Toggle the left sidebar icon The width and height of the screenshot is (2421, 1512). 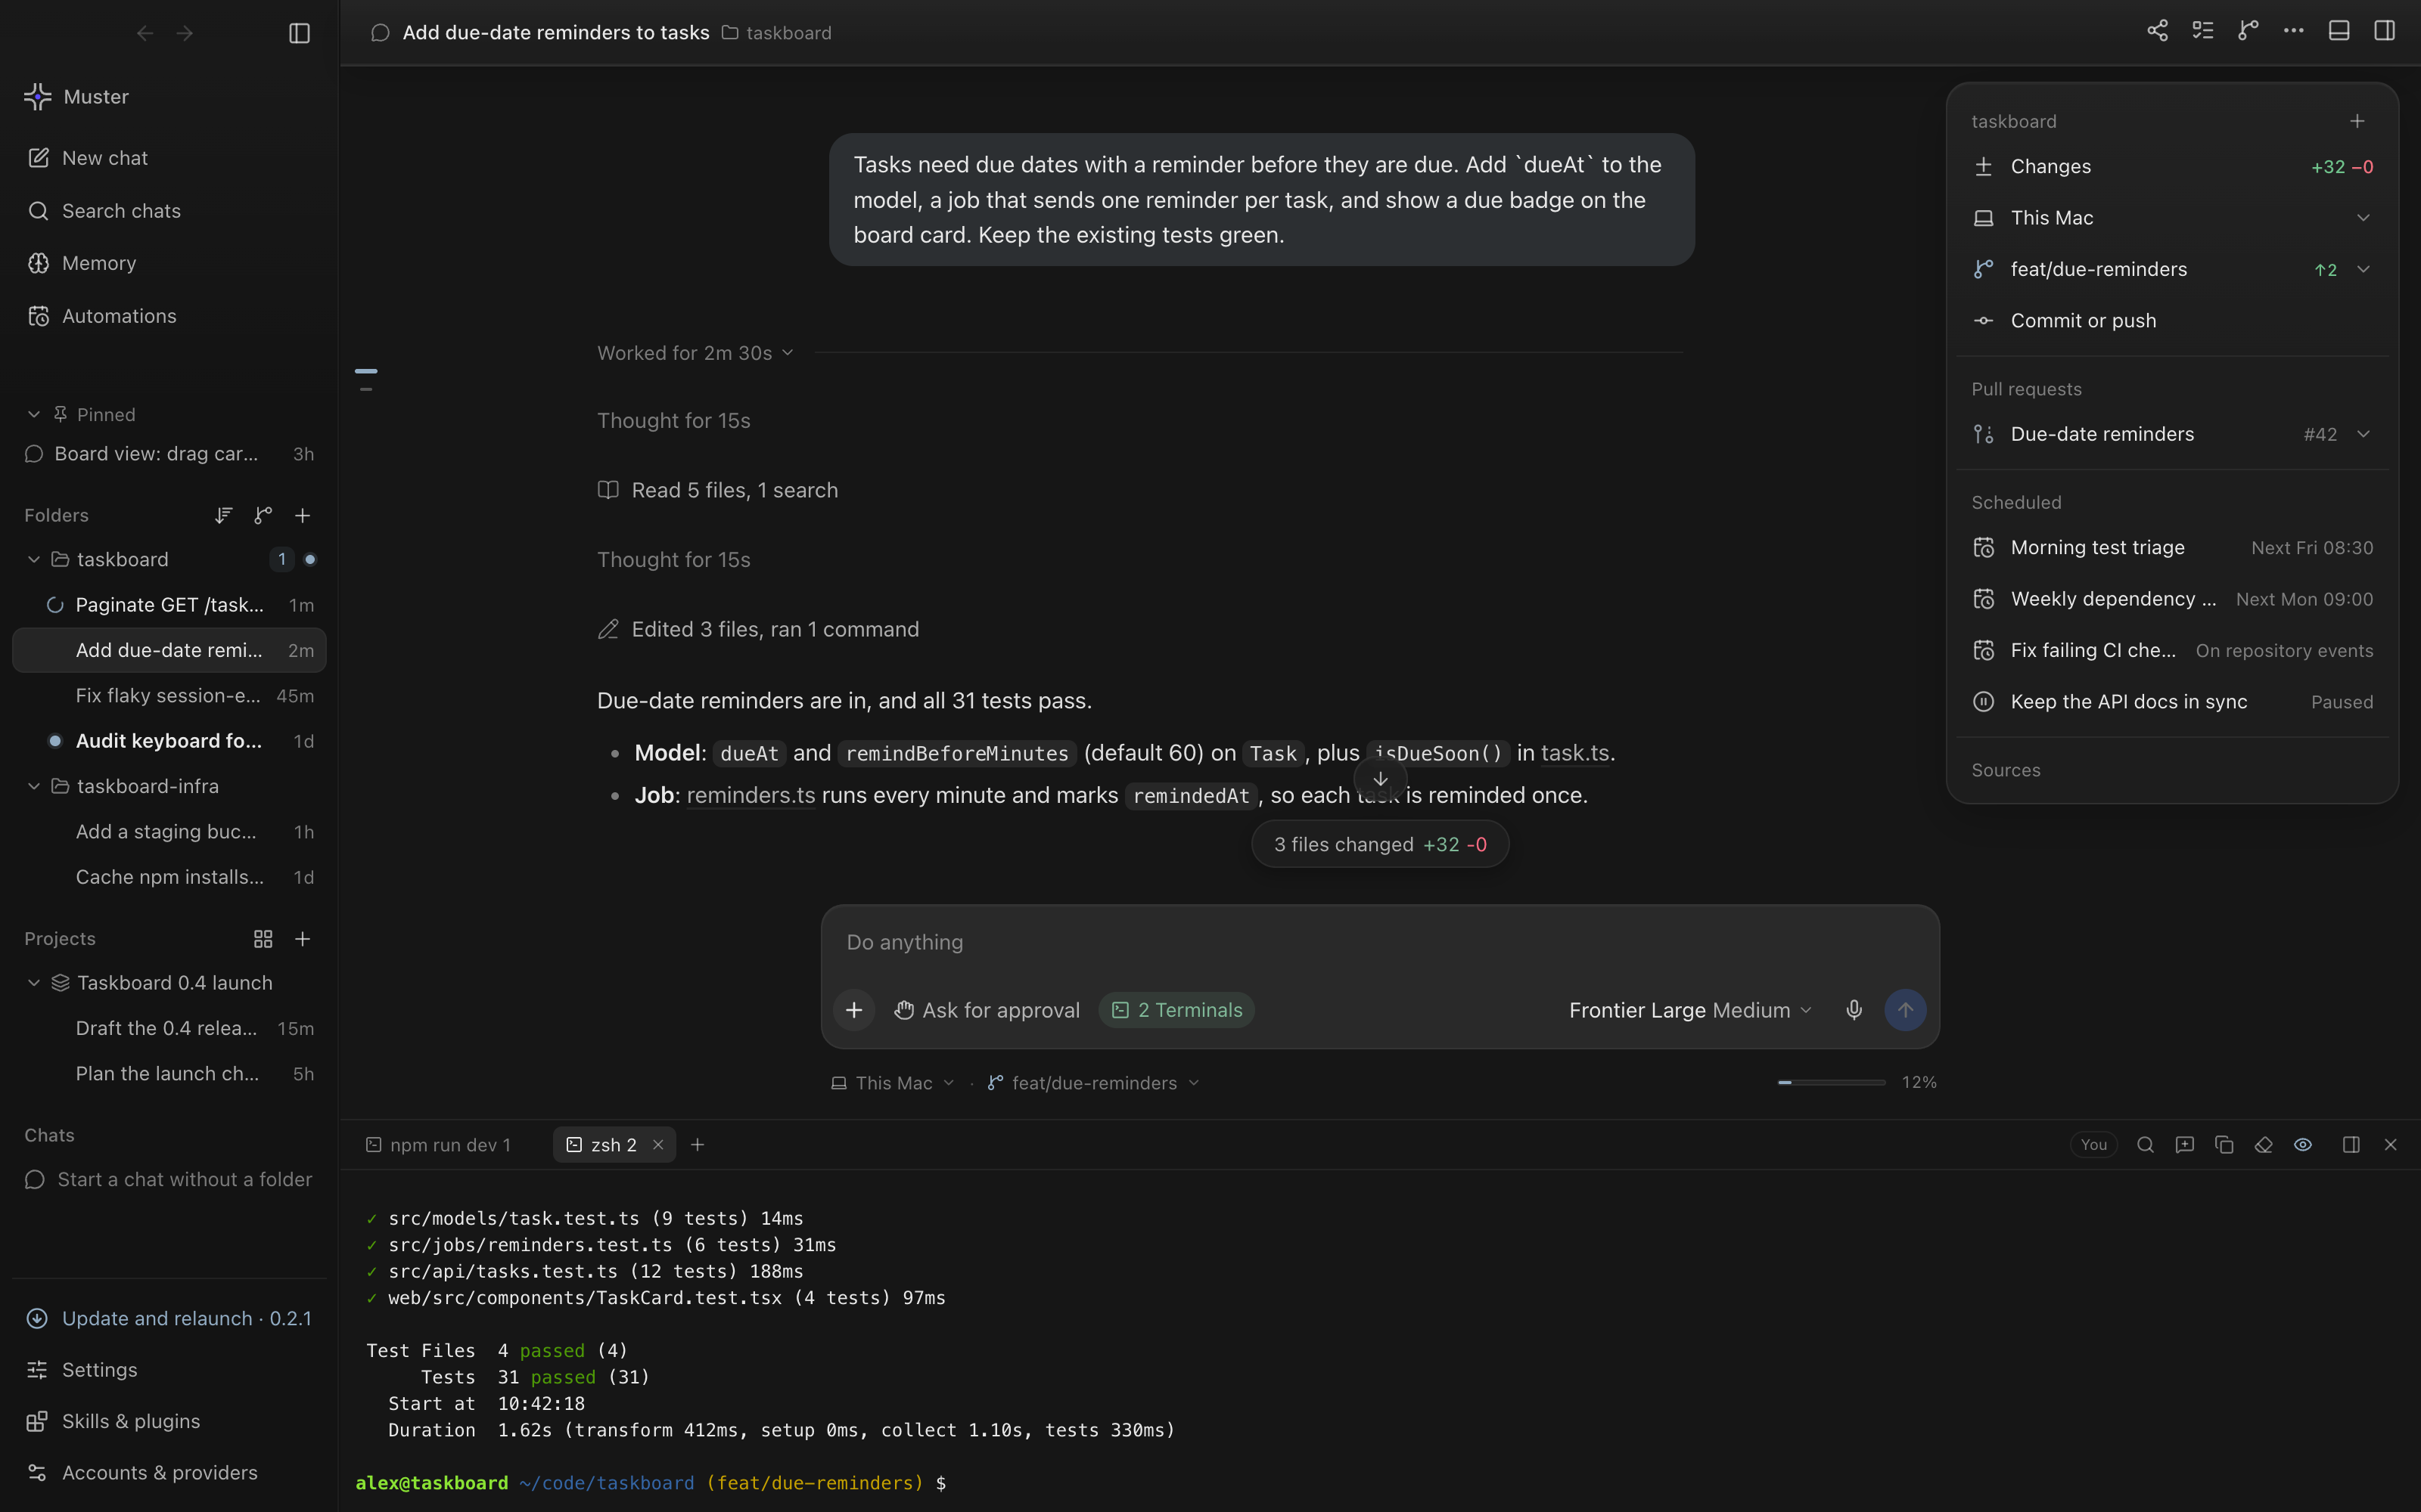point(299,33)
